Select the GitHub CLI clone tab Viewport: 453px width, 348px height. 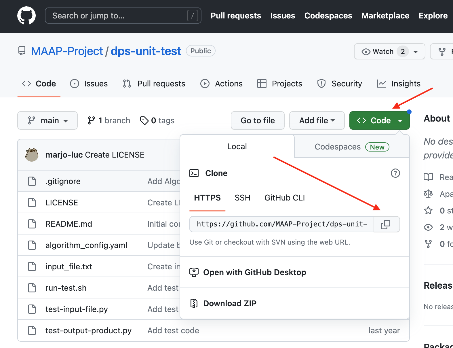[284, 198]
